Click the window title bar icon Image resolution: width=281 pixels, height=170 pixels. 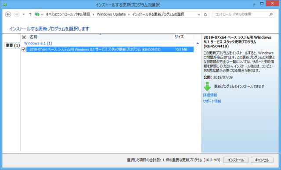click(5, 4)
